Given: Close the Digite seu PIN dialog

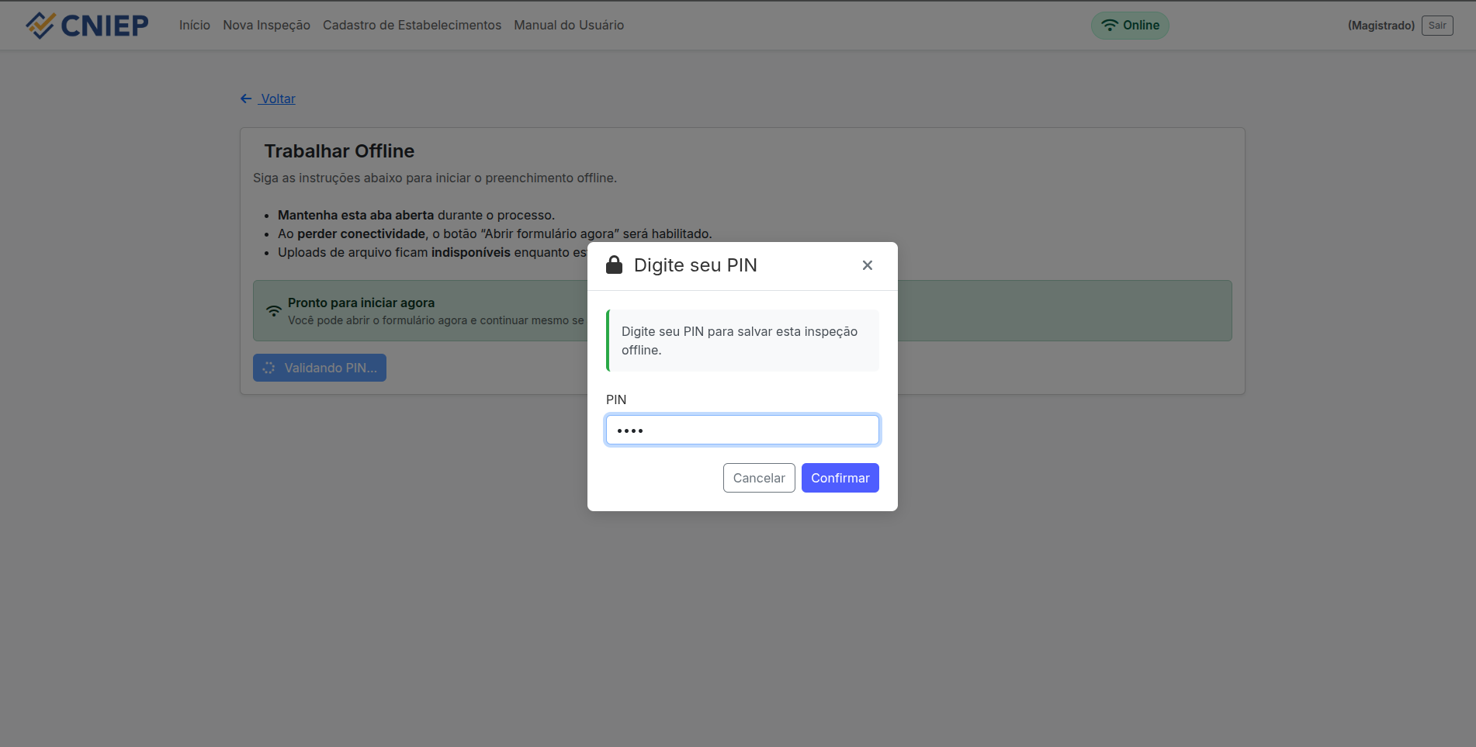Looking at the screenshot, I should tap(867, 265).
